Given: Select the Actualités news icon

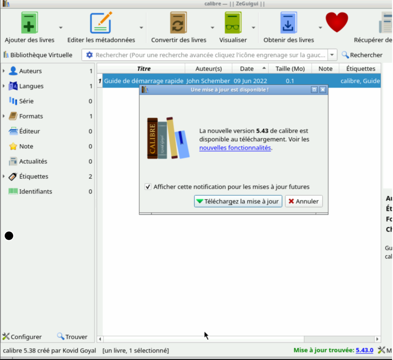Looking at the screenshot, I should tap(13, 161).
